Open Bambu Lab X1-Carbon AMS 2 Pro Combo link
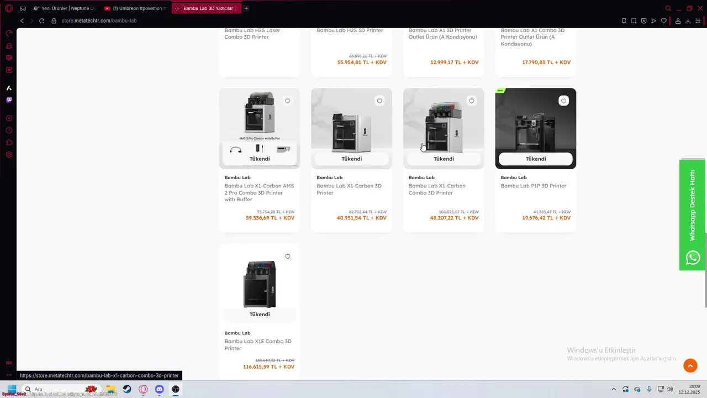Screen dimensions: 707x398 pyautogui.click(x=259, y=192)
